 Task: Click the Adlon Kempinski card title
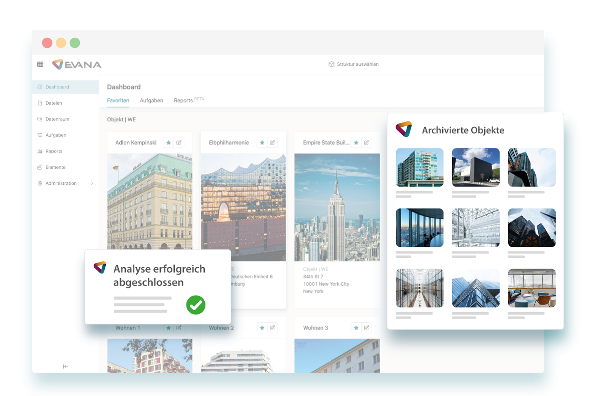pyautogui.click(x=136, y=143)
